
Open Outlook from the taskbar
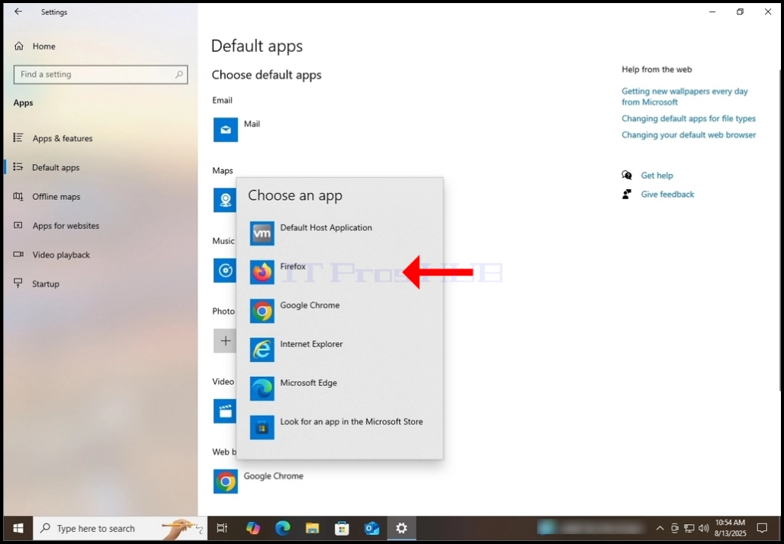click(372, 528)
